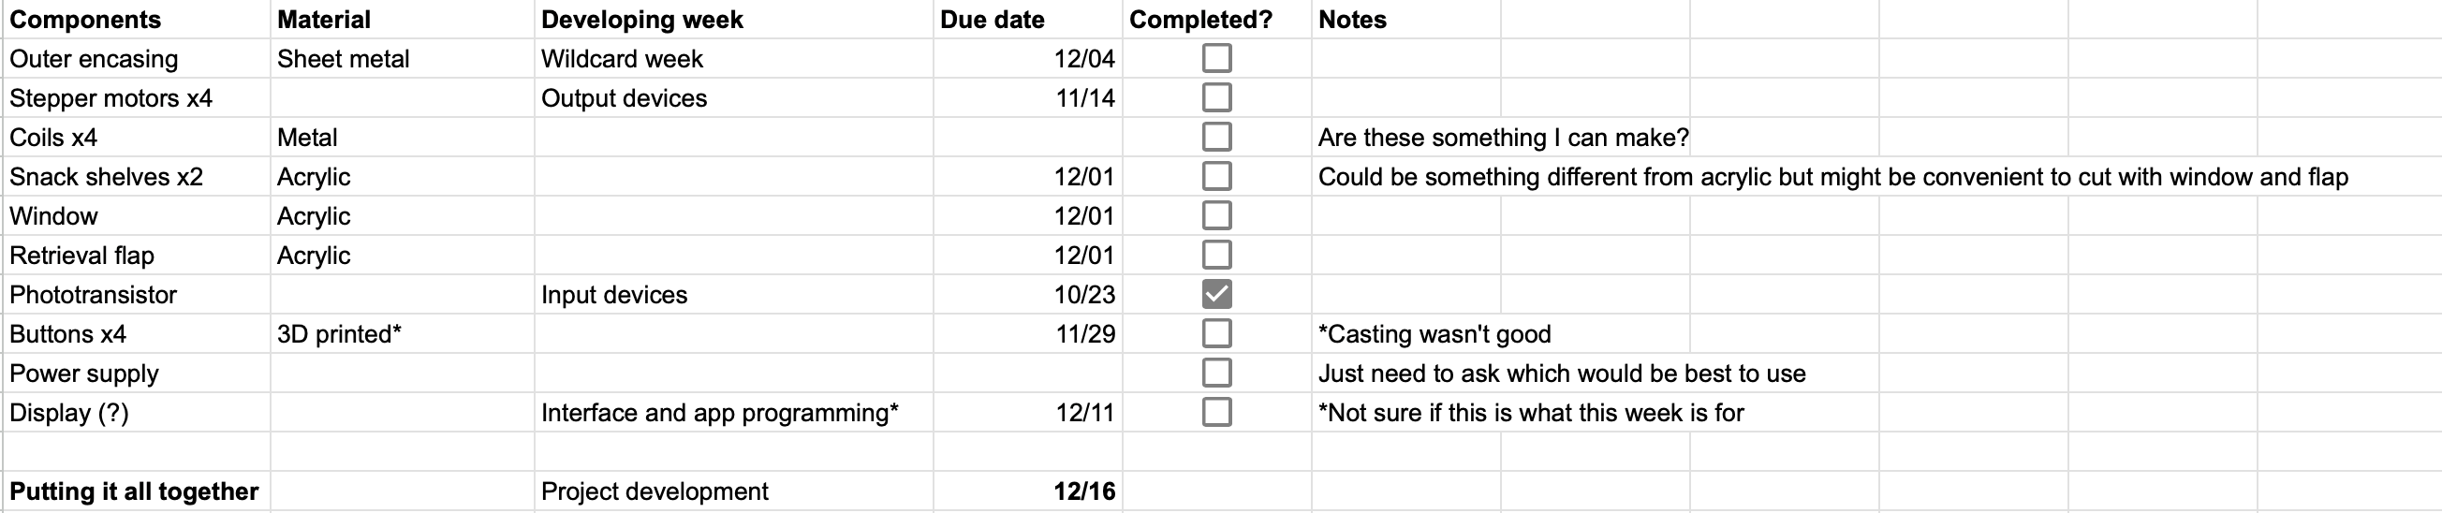Image resolution: width=2442 pixels, height=513 pixels.
Task: Select the Sheet metal material cell
Action: tap(402, 59)
